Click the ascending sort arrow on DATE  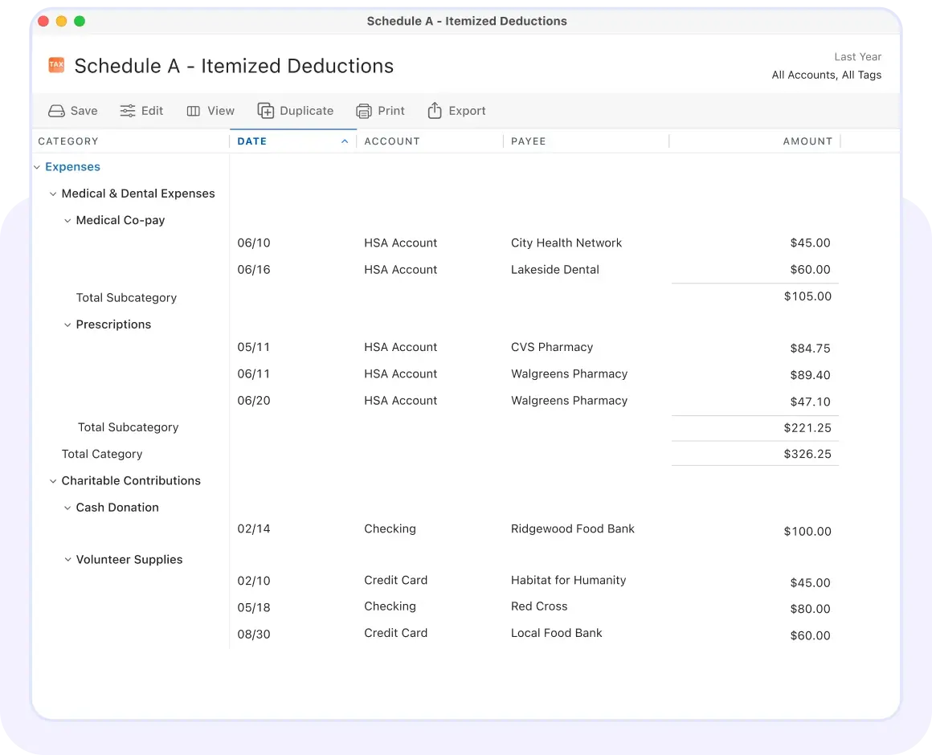tap(345, 141)
